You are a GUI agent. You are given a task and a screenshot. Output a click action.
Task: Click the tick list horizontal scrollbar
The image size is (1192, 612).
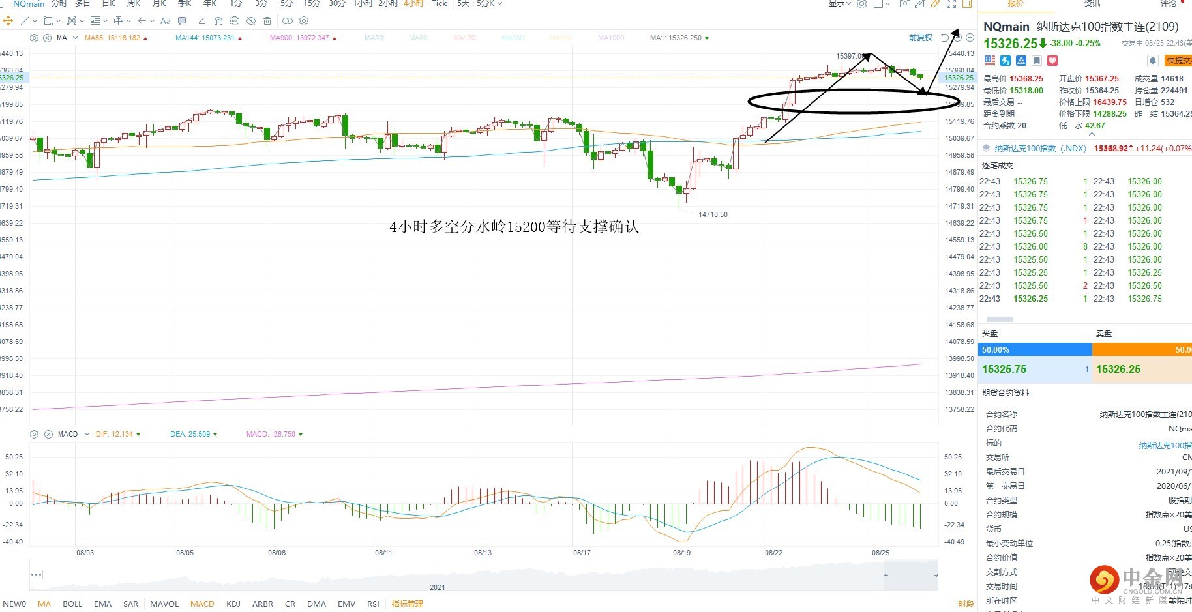[x=1000, y=319]
